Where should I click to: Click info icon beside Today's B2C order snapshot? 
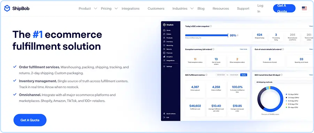click(x=211, y=26)
